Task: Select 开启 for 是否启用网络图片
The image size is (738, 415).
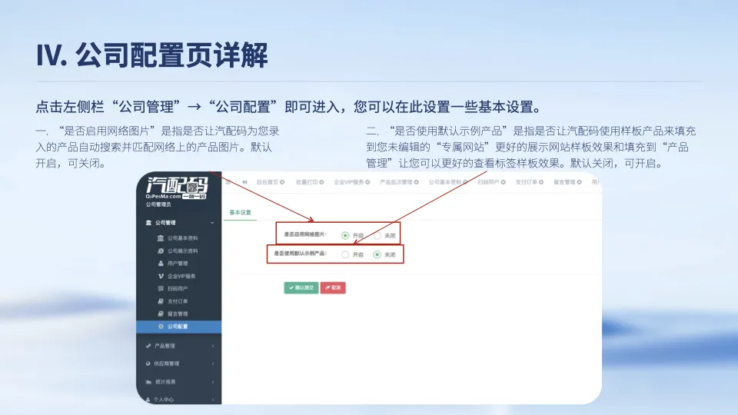Action: coord(345,235)
